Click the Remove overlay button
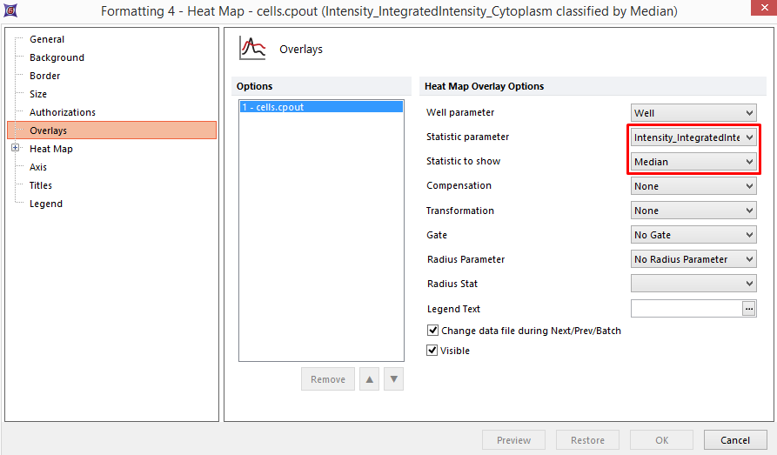777x455 pixels. tap(328, 379)
